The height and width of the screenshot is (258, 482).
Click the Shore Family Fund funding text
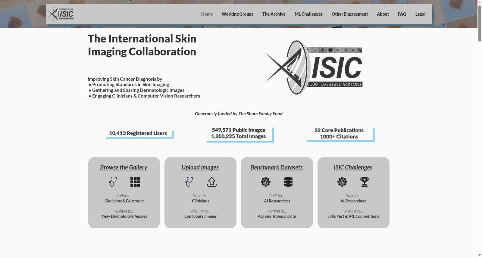click(x=239, y=114)
